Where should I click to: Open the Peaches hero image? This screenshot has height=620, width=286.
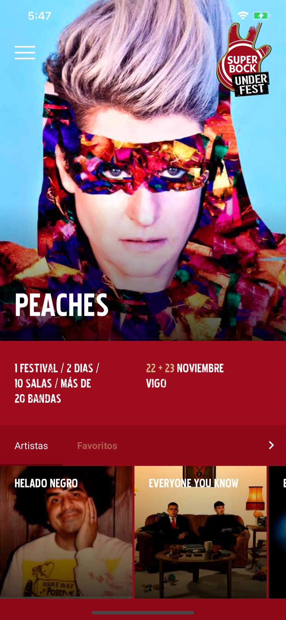[x=143, y=170]
